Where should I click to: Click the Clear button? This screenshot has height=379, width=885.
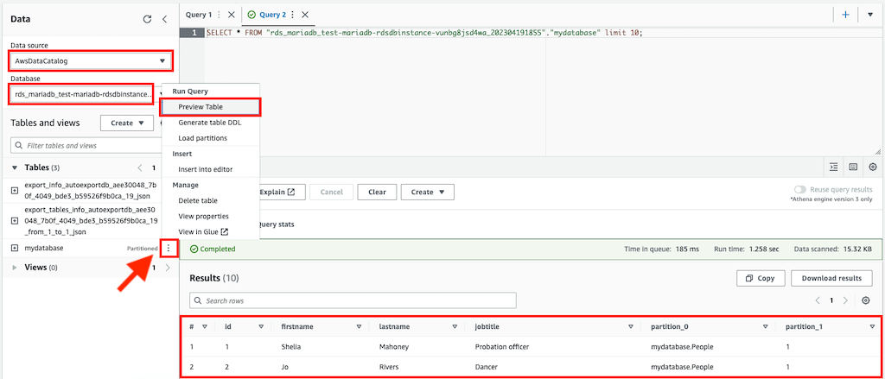[377, 192]
